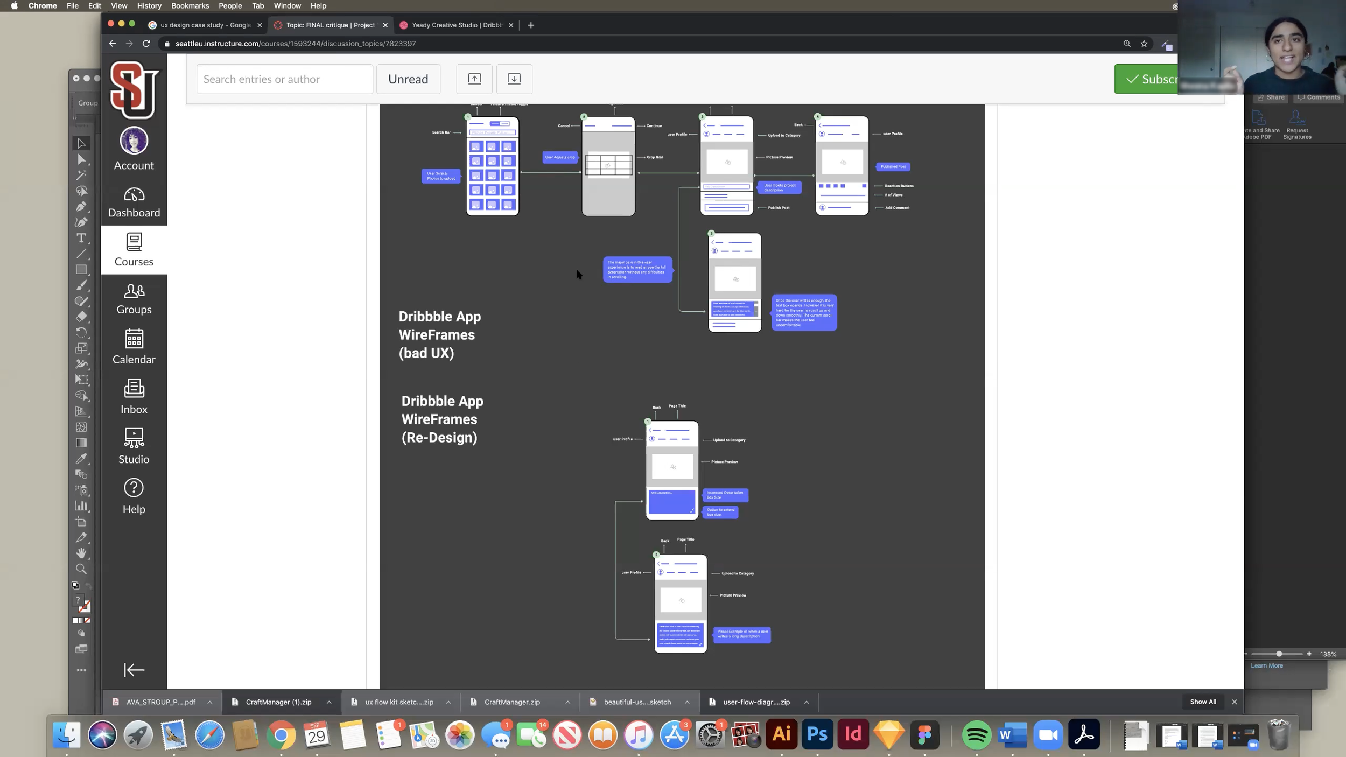The height and width of the screenshot is (757, 1346).
Task: Select the Rotate tool in Illustrator
Action: 81,332
